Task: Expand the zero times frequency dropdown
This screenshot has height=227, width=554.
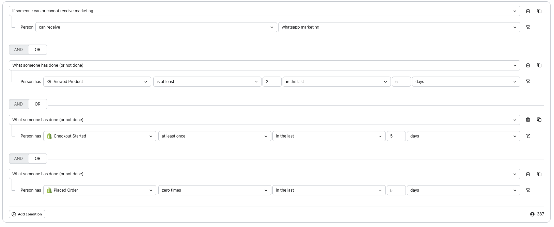Action: click(214, 190)
